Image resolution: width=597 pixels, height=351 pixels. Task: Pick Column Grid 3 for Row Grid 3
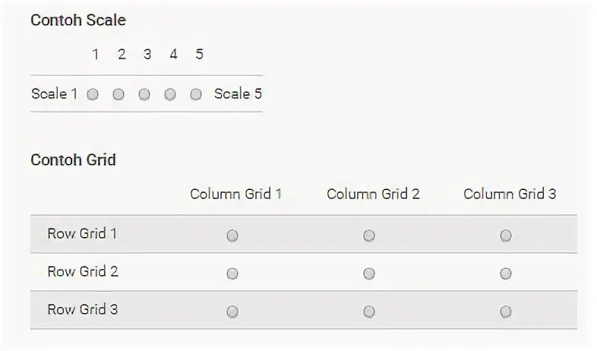coord(506,311)
